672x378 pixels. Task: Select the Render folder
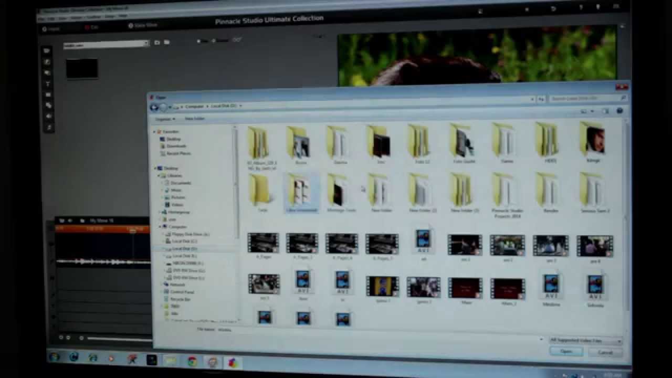coord(551,193)
